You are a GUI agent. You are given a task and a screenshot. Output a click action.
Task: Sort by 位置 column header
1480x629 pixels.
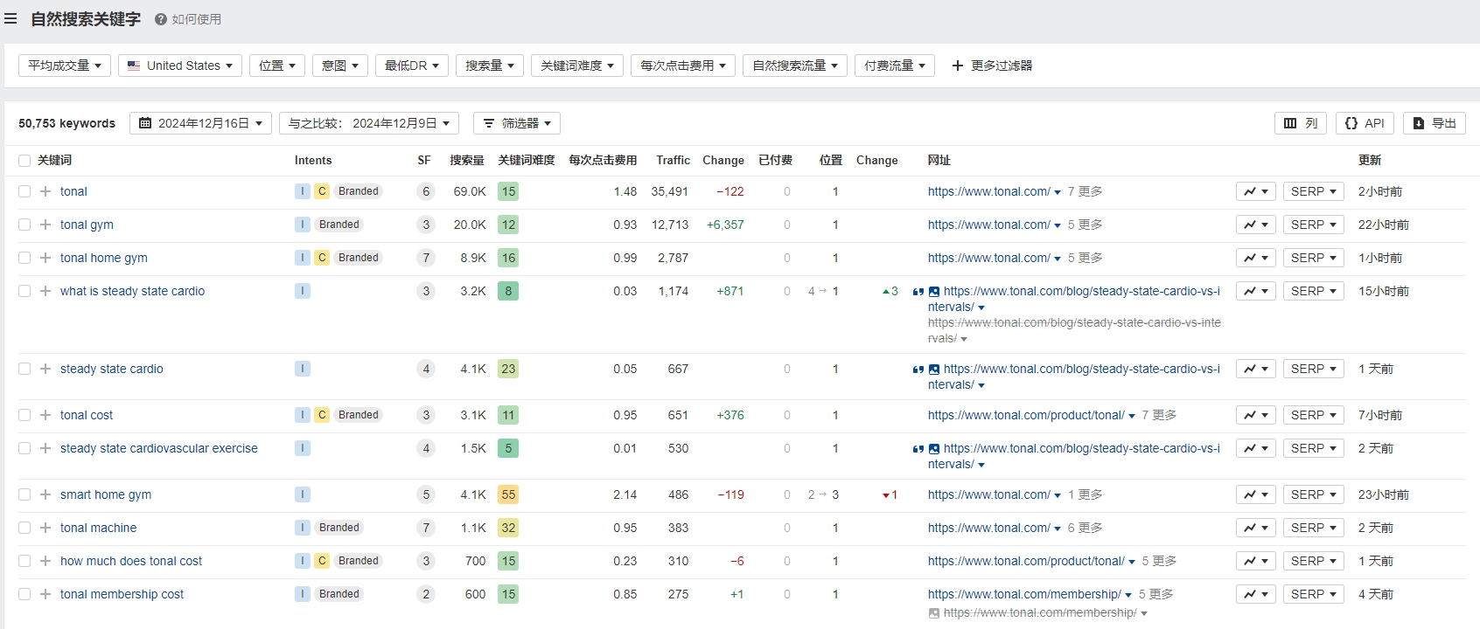click(x=831, y=161)
